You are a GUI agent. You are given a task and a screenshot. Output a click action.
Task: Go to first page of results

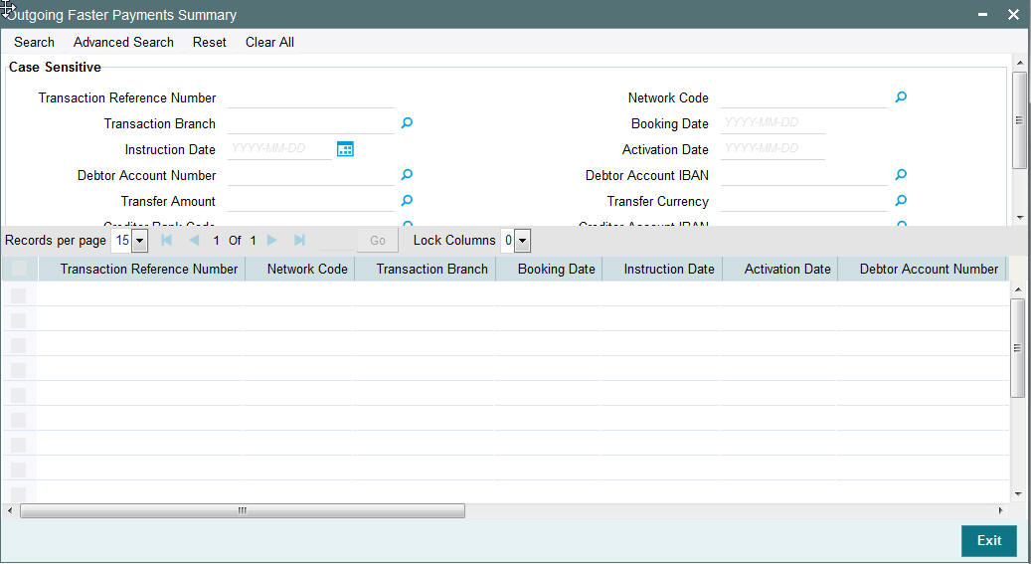(166, 240)
